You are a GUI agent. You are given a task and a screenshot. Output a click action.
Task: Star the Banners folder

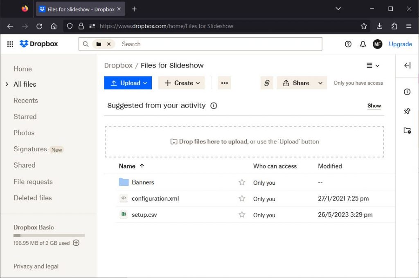(242, 182)
